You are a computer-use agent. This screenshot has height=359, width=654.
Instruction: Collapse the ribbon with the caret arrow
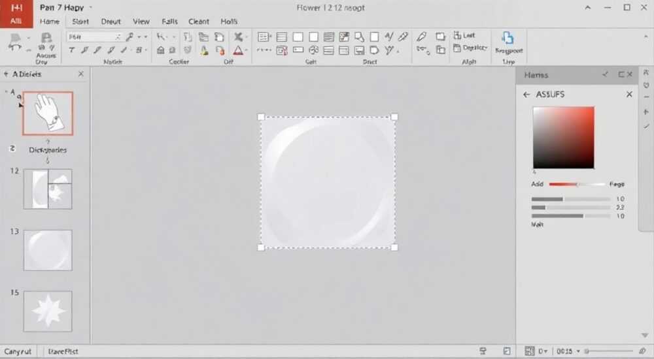tap(645, 37)
